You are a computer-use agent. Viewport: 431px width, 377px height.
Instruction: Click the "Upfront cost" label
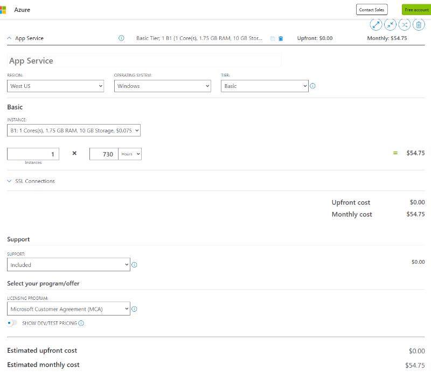point(351,203)
